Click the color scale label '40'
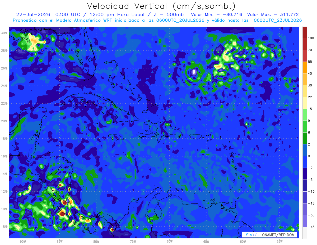Screen dimensions: 317x245 click(310, 73)
